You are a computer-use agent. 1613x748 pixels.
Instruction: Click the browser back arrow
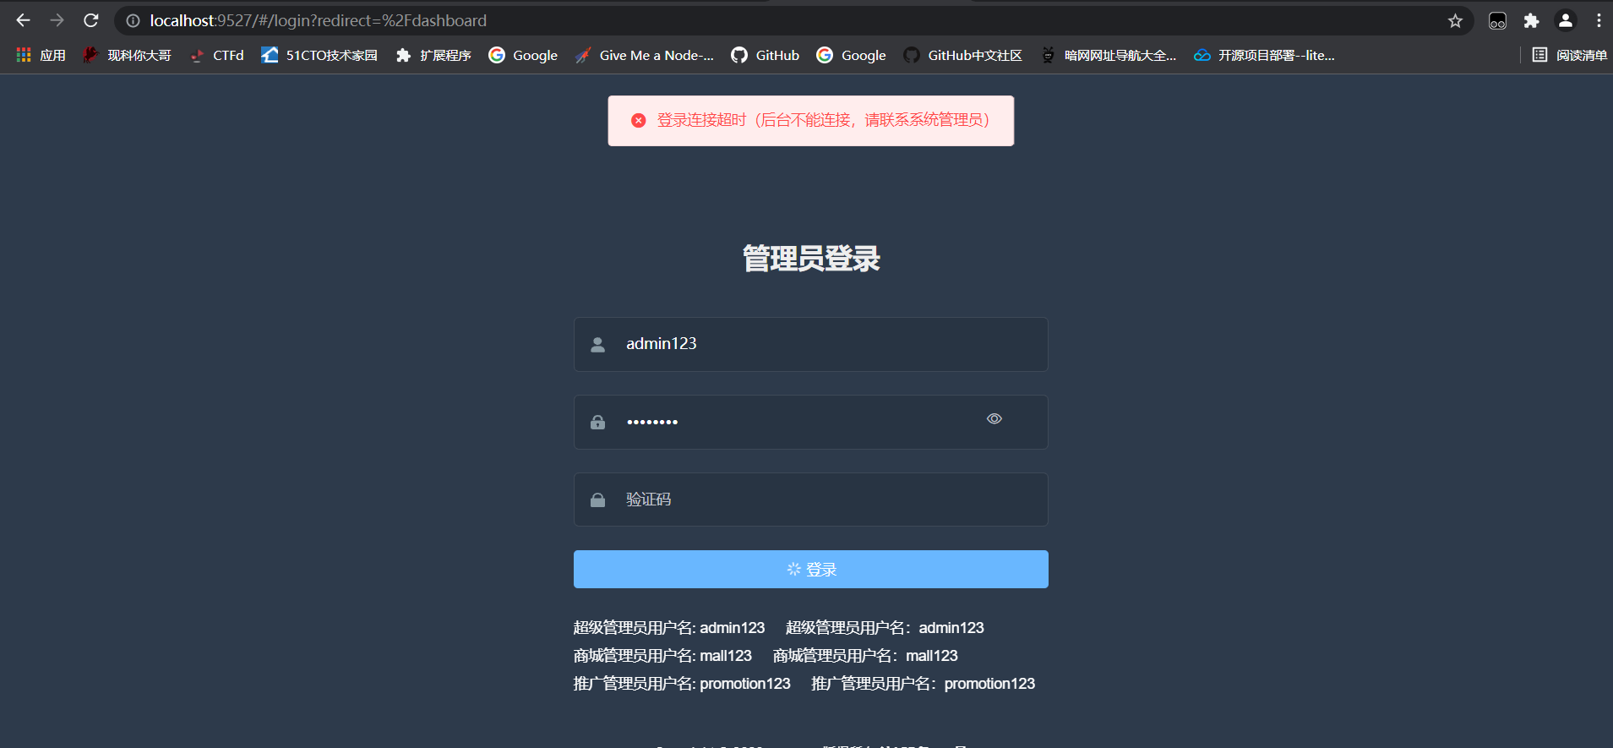tap(24, 20)
